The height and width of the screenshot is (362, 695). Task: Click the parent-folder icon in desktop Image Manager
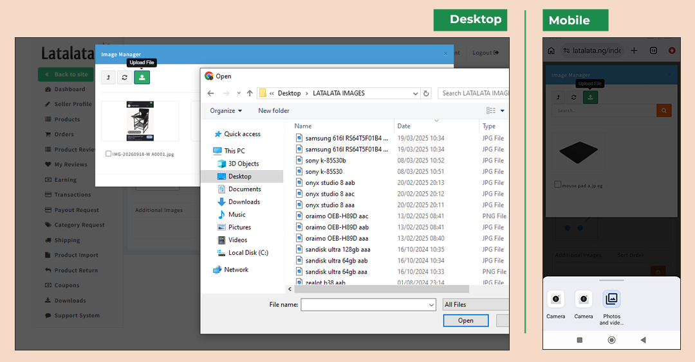(108, 78)
